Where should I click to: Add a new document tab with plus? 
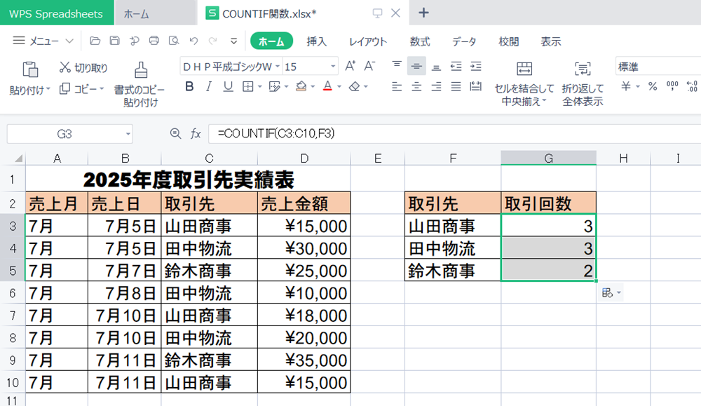point(423,13)
